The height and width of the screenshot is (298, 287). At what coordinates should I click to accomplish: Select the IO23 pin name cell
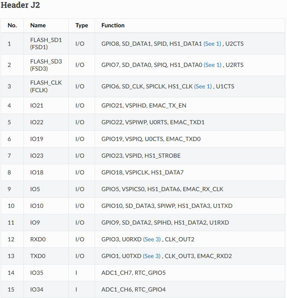37,156
